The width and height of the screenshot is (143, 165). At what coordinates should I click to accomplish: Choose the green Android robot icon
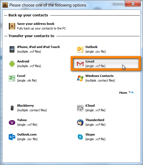[x=12, y=64]
